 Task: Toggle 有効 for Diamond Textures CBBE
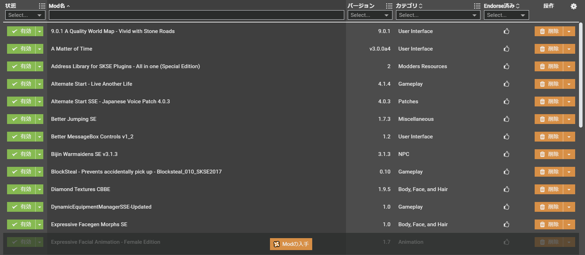point(21,189)
